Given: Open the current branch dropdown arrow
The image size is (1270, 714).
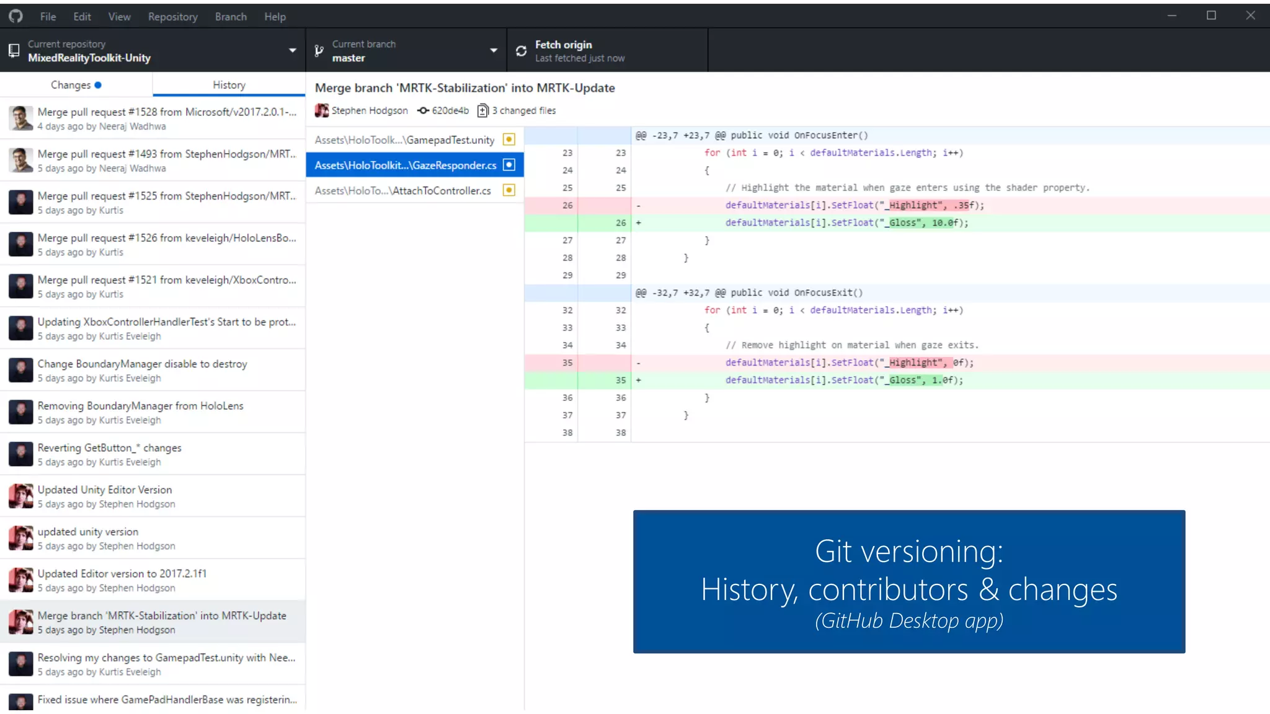Looking at the screenshot, I should (x=494, y=51).
